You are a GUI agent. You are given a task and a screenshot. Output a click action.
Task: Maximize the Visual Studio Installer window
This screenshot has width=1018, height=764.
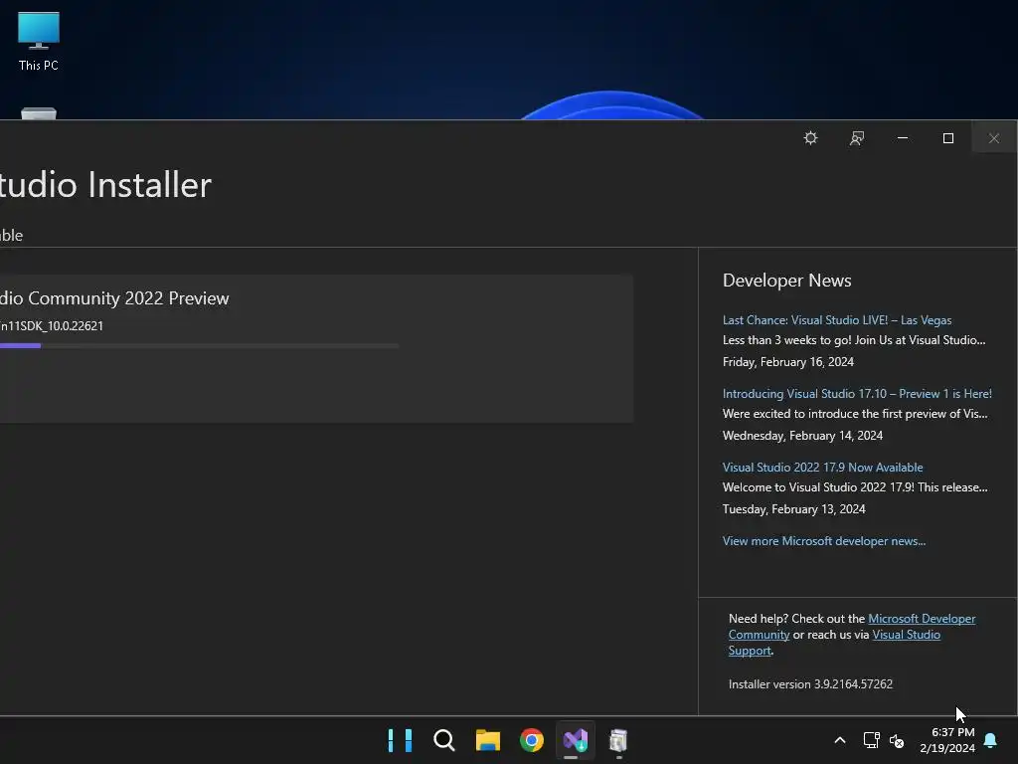pos(947,137)
